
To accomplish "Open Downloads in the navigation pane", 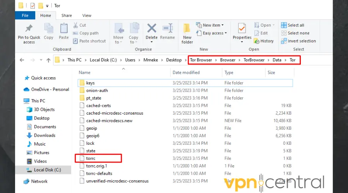I will (x=44, y=135).
